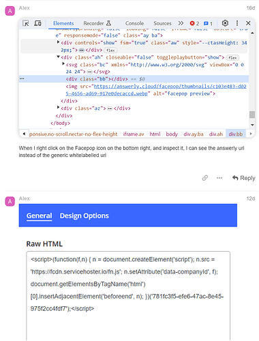Expand the div class="aw" node
Screen dimensions: 259x341
[x=58, y=42]
